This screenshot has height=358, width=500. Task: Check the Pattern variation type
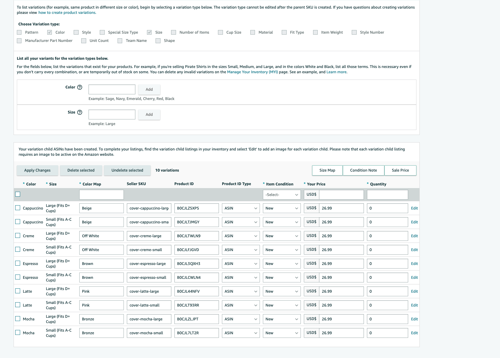(x=19, y=32)
